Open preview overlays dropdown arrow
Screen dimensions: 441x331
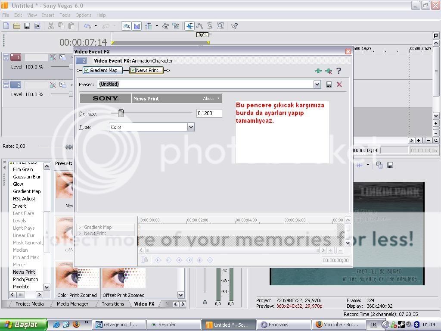tap(368, 165)
